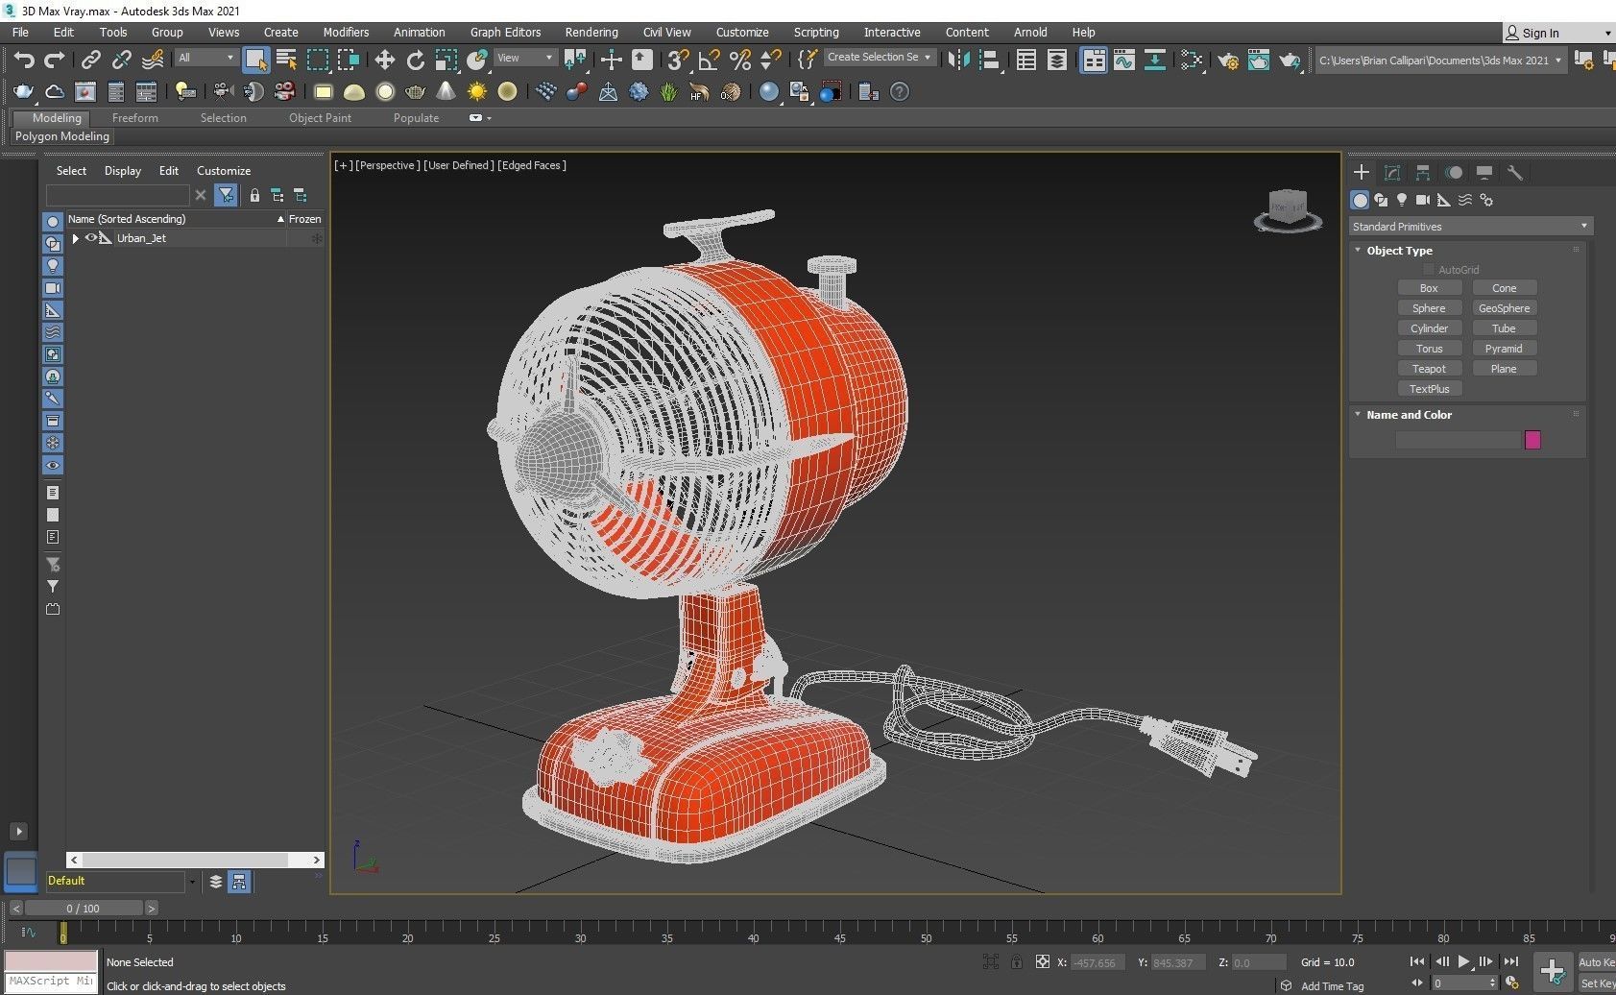Toggle the Auto Key button
This screenshot has height=995, width=1616.
tap(1596, 962)
